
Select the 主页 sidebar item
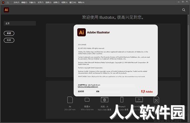20,23
